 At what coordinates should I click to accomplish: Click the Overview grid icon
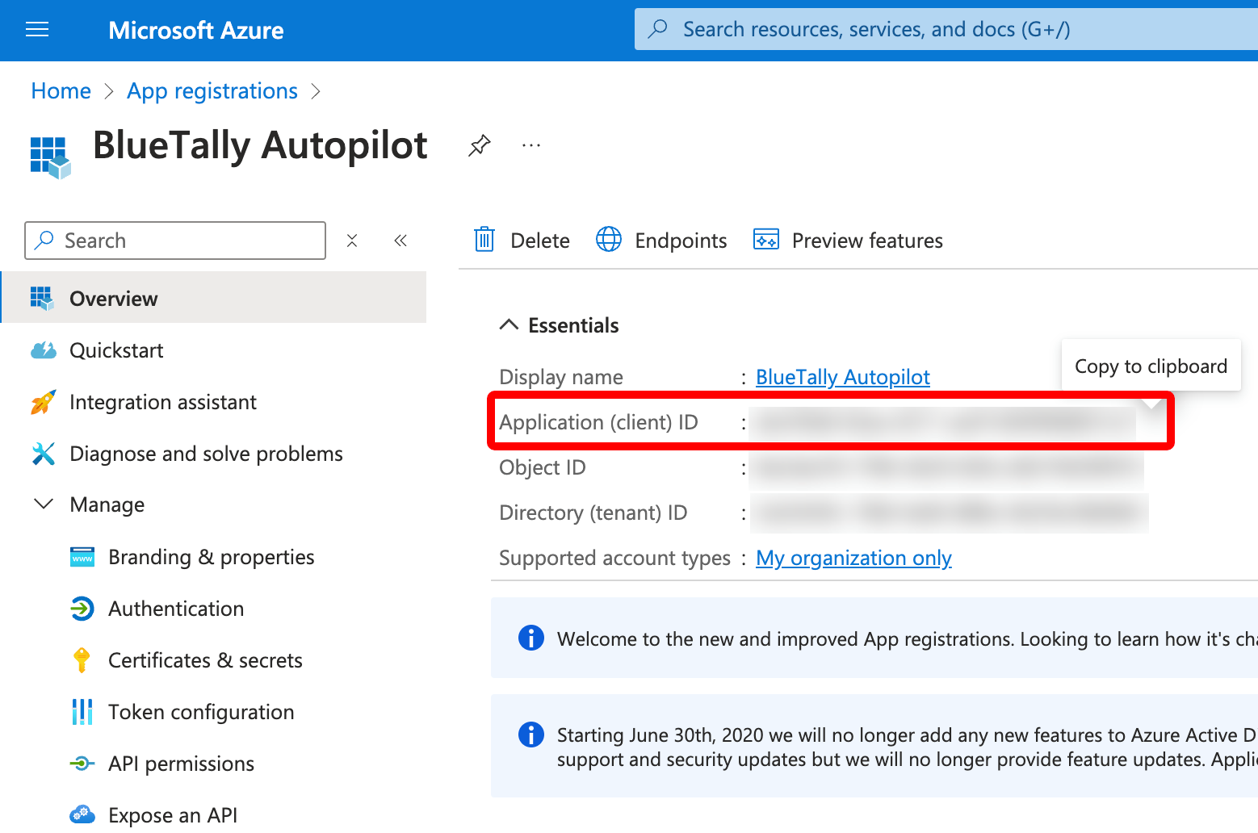point(42,298)
